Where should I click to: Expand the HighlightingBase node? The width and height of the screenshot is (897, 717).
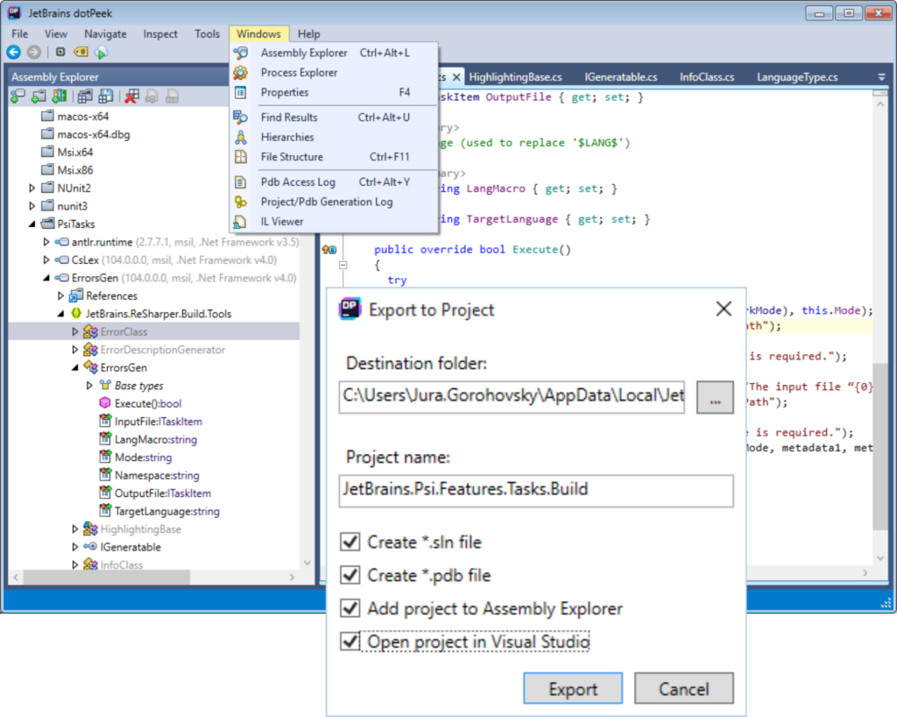click(x=75, y=529)
